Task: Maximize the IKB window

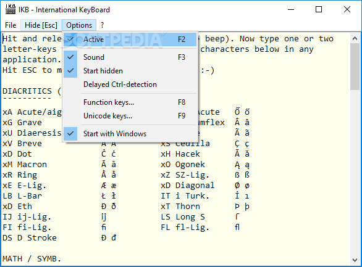Action: point(319,9)
